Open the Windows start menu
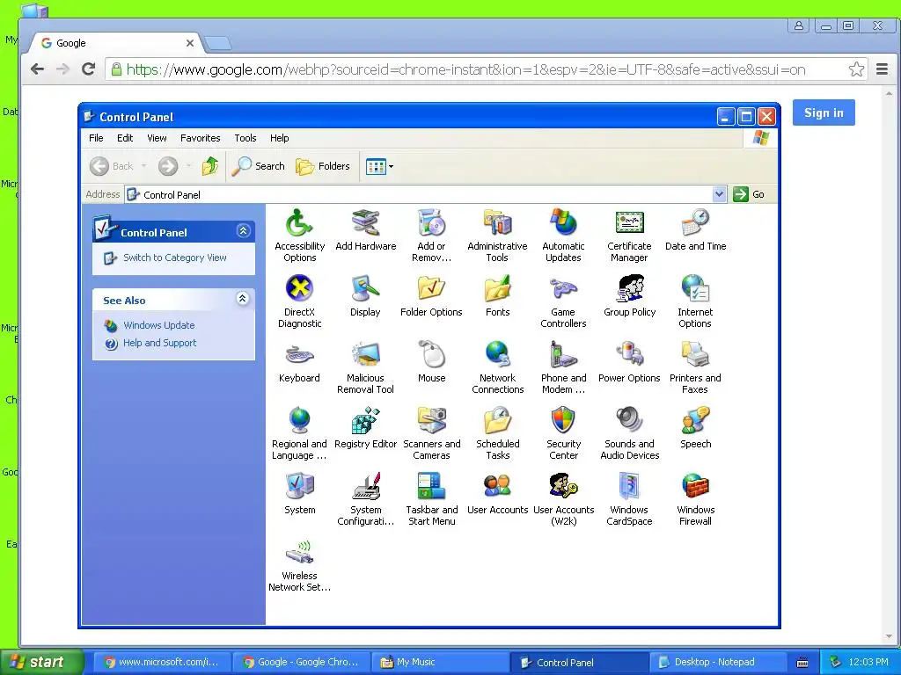901x675 pixels. pyautogui.click(x=41, y=662)
